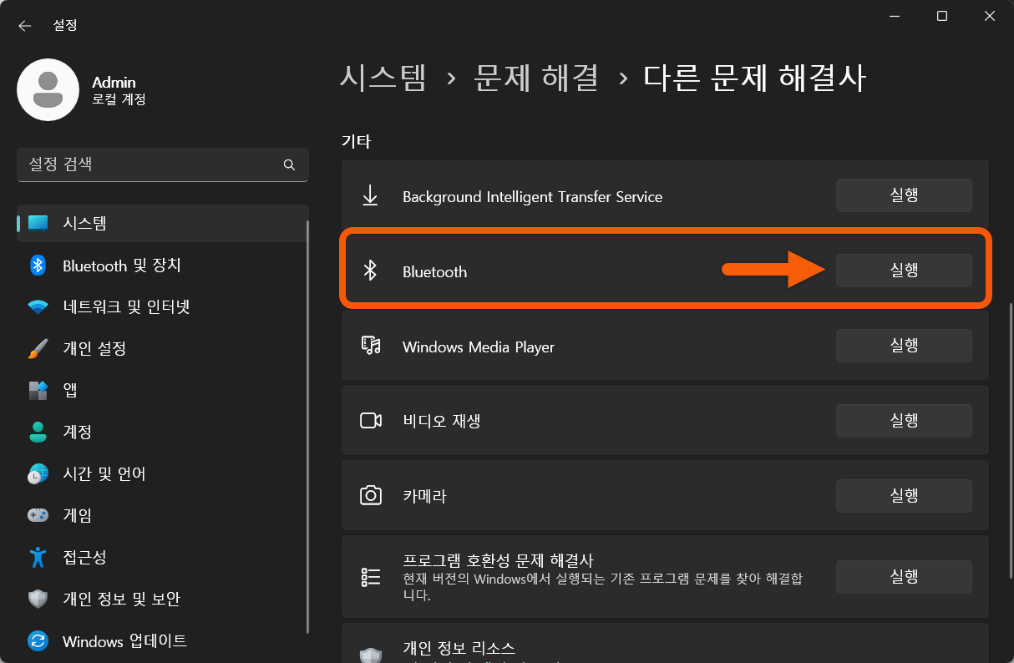Click the sidebar navigation scrollbar
1014x663 pixels.
click(x=308, y=426)
